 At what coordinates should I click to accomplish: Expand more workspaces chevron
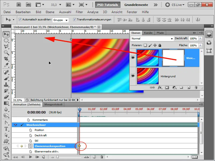[x=156, y=5]
